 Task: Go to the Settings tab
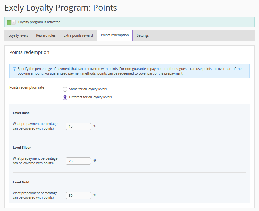click(x=143, y=35)
